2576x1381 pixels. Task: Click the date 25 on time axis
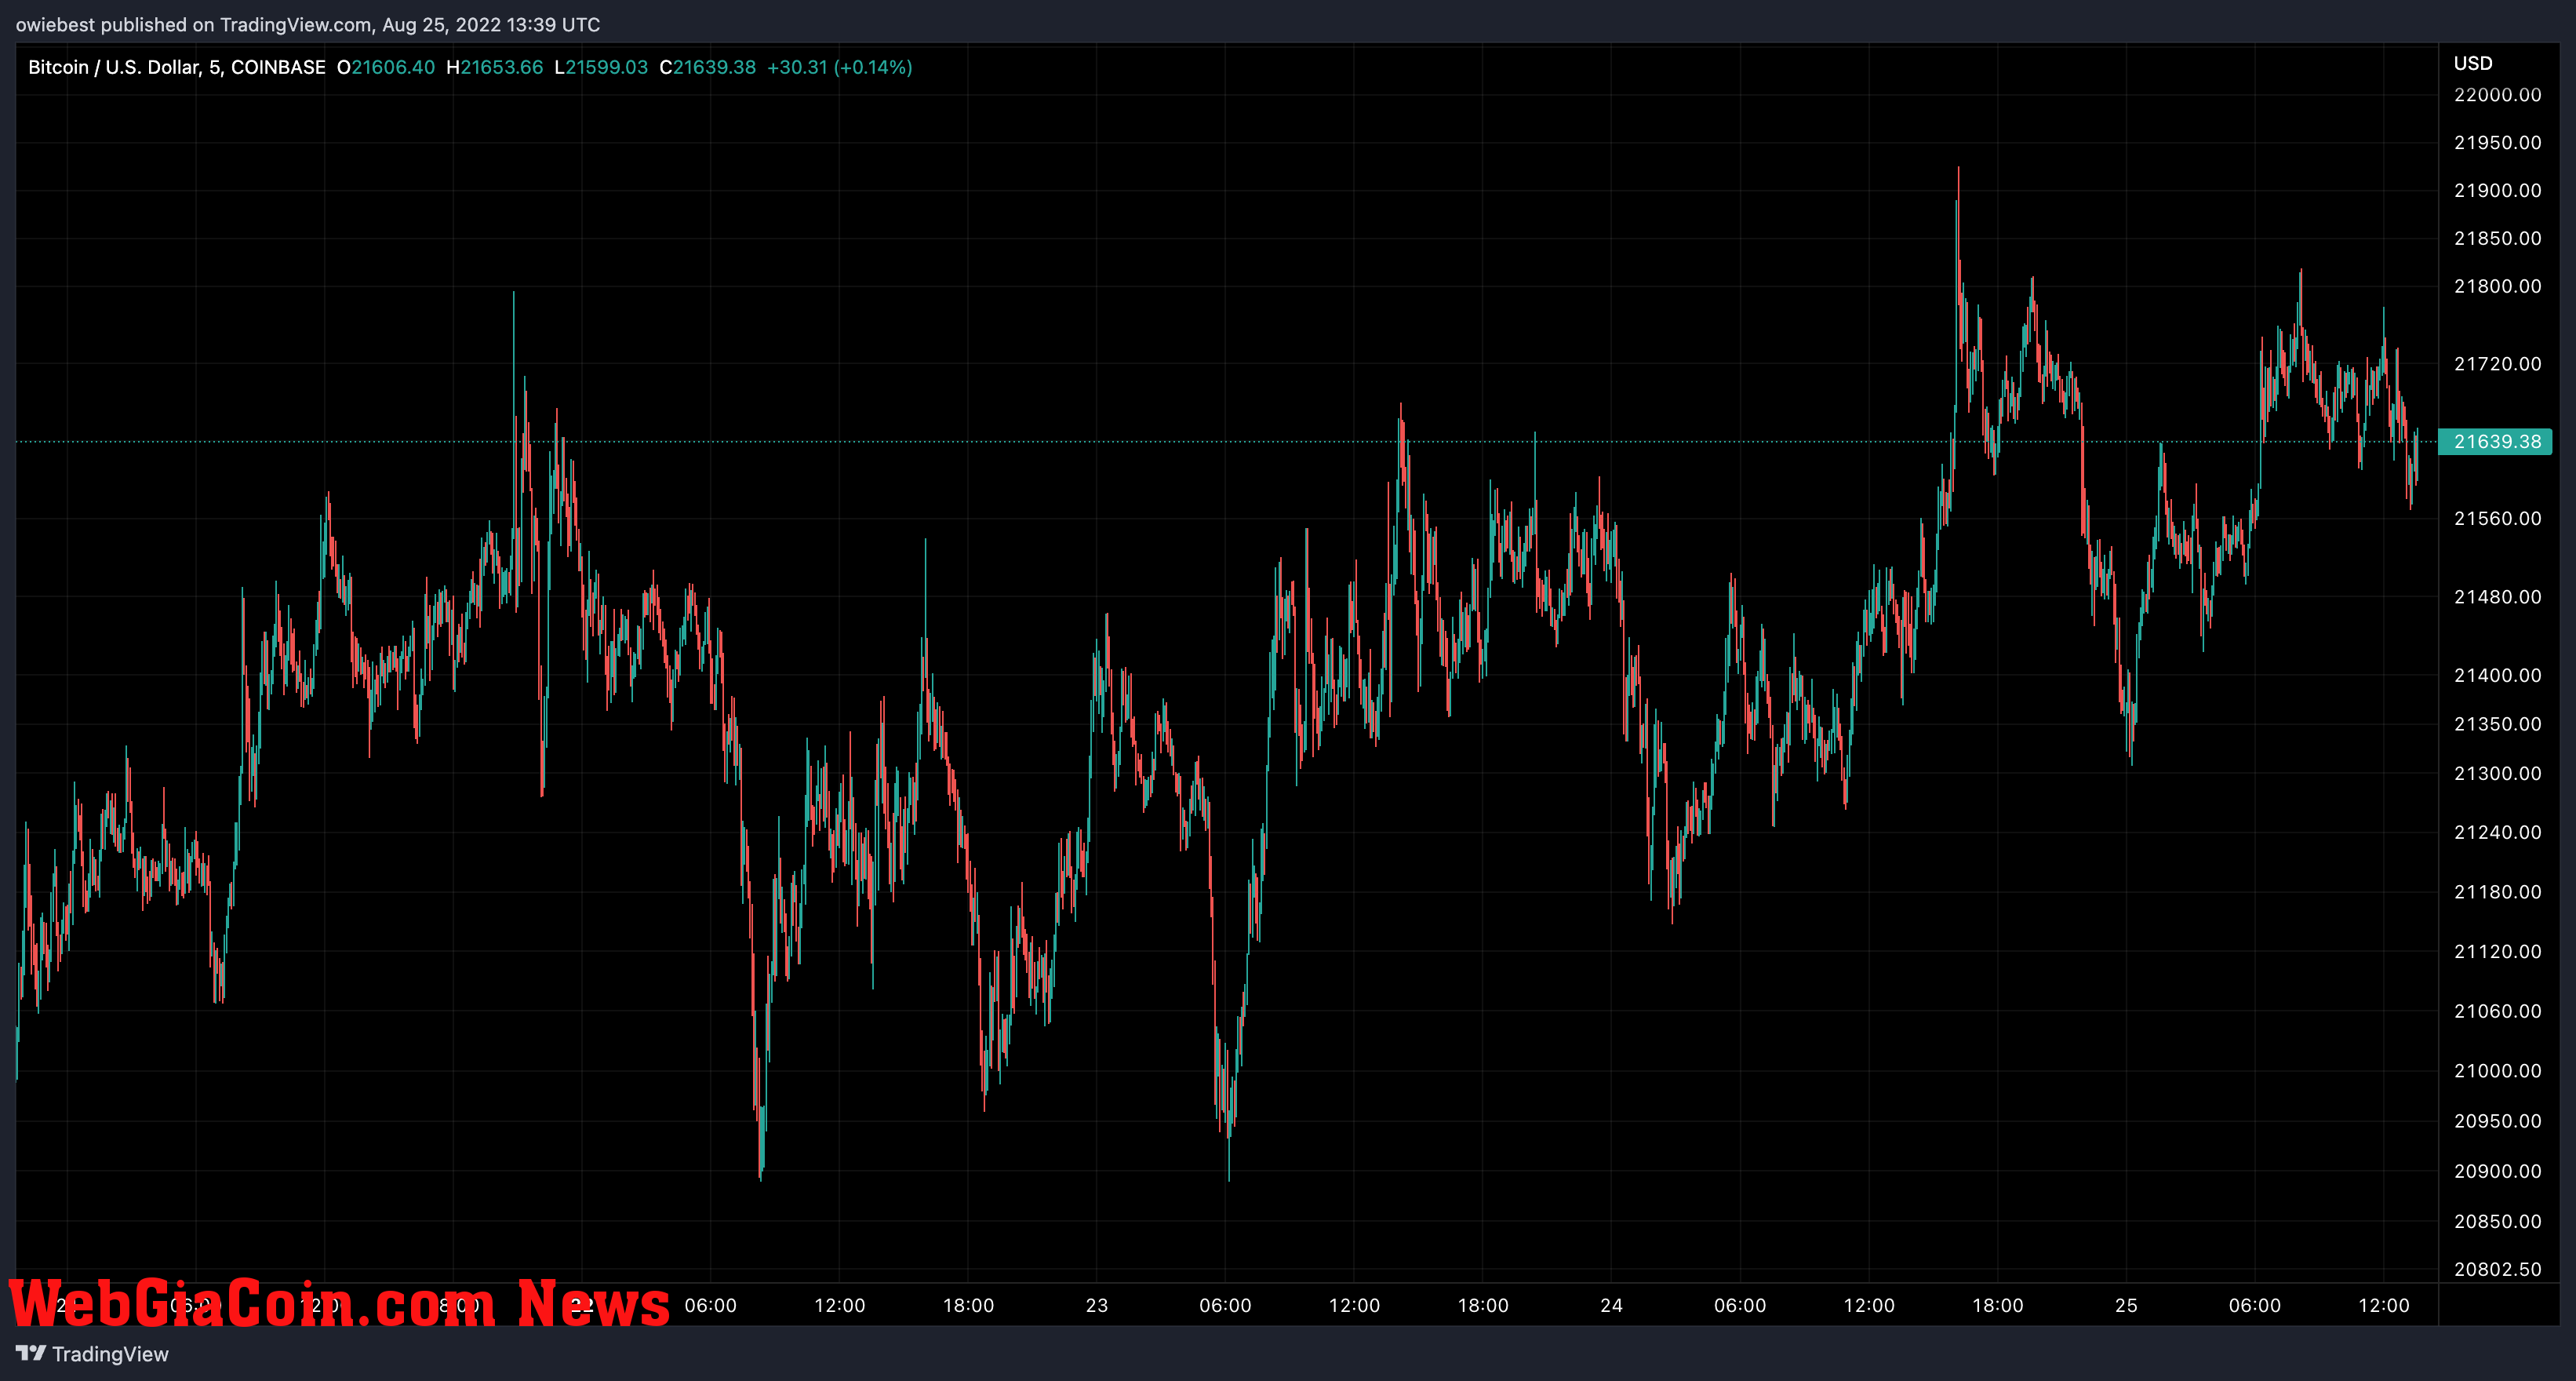[x=2126, y=1305]
